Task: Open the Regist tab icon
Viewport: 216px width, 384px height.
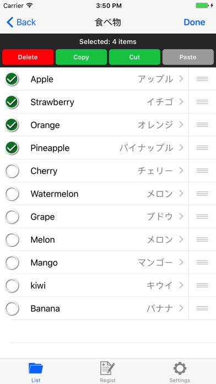Action: pyautogui.click(x=107, y=369)
